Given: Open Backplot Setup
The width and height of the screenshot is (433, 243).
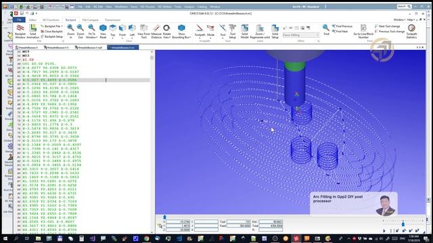Looking at the screenshot, I should pyautogui.click(x=51, y=36).
